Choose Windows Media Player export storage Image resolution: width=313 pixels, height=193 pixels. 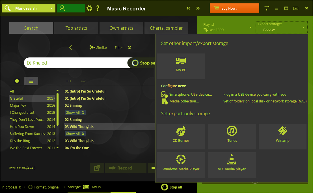click(181, 165)
